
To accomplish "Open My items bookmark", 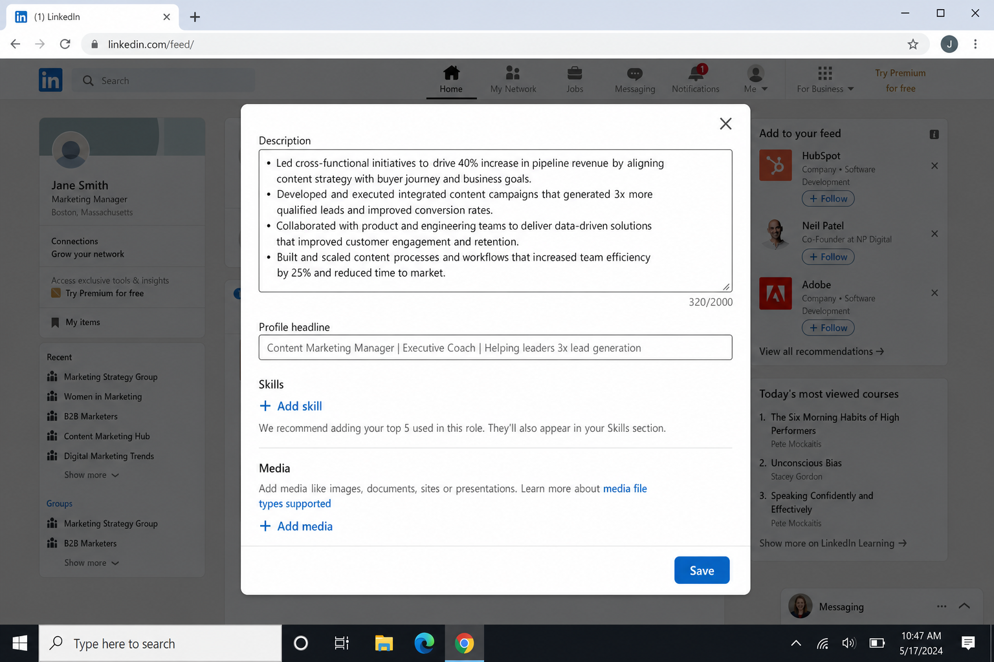I will pos(76,322).
